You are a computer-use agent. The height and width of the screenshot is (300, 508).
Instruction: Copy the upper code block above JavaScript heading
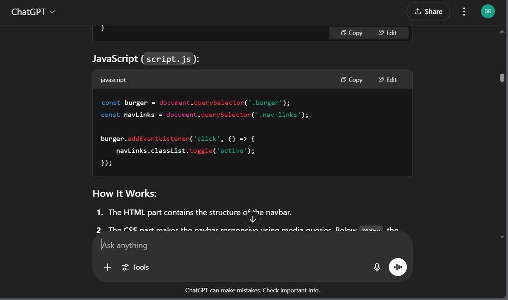[352, 33]
